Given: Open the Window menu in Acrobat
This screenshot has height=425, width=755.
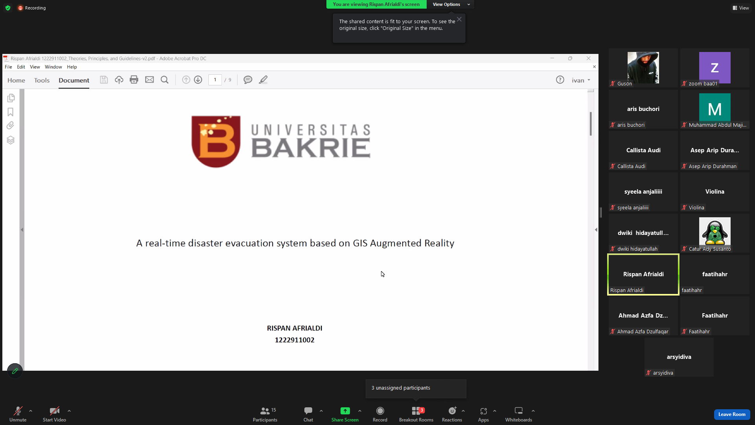Looking at the screenshot, I should tap(53, 67).
